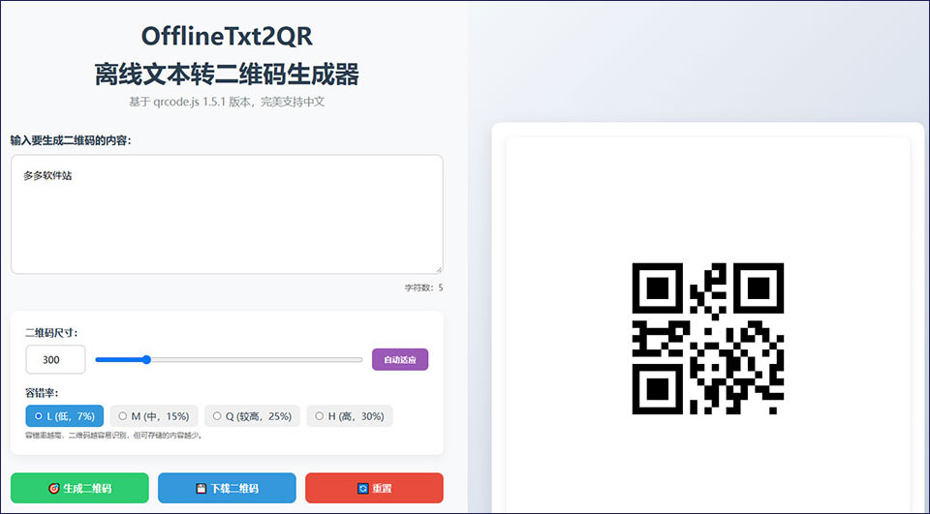This screenshot has height=514, width=930.
Task: Click inside the QR content text area
Action: pyautogui.click(x=227, y=215)
